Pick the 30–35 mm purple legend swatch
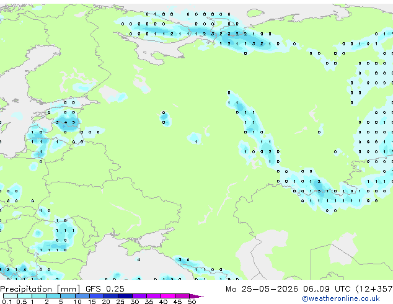 tap(139, 296)
